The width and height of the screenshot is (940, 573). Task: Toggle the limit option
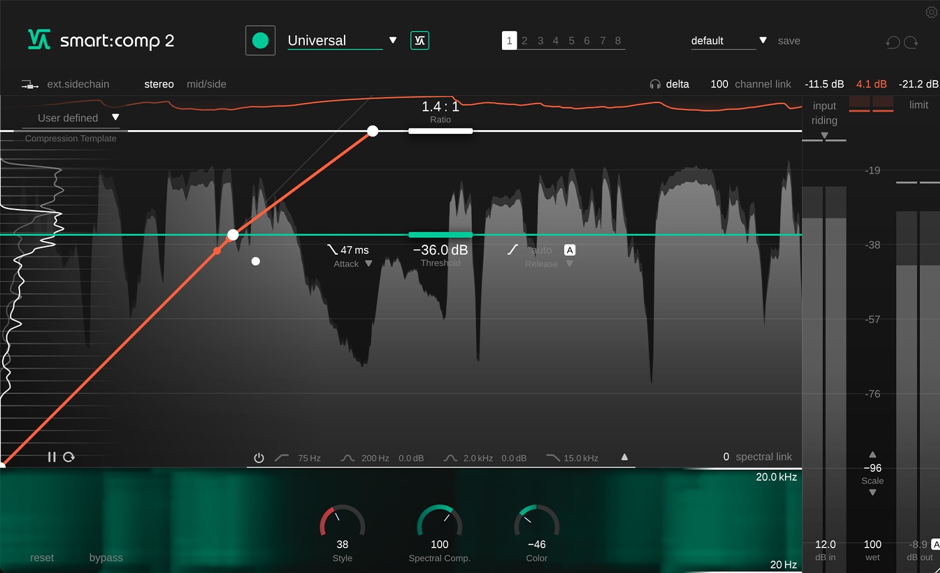point(919,105)
